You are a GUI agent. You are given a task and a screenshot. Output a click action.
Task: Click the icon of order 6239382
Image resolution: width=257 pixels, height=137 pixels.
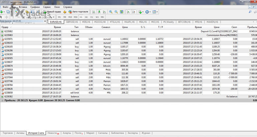(x=2, y=96)
